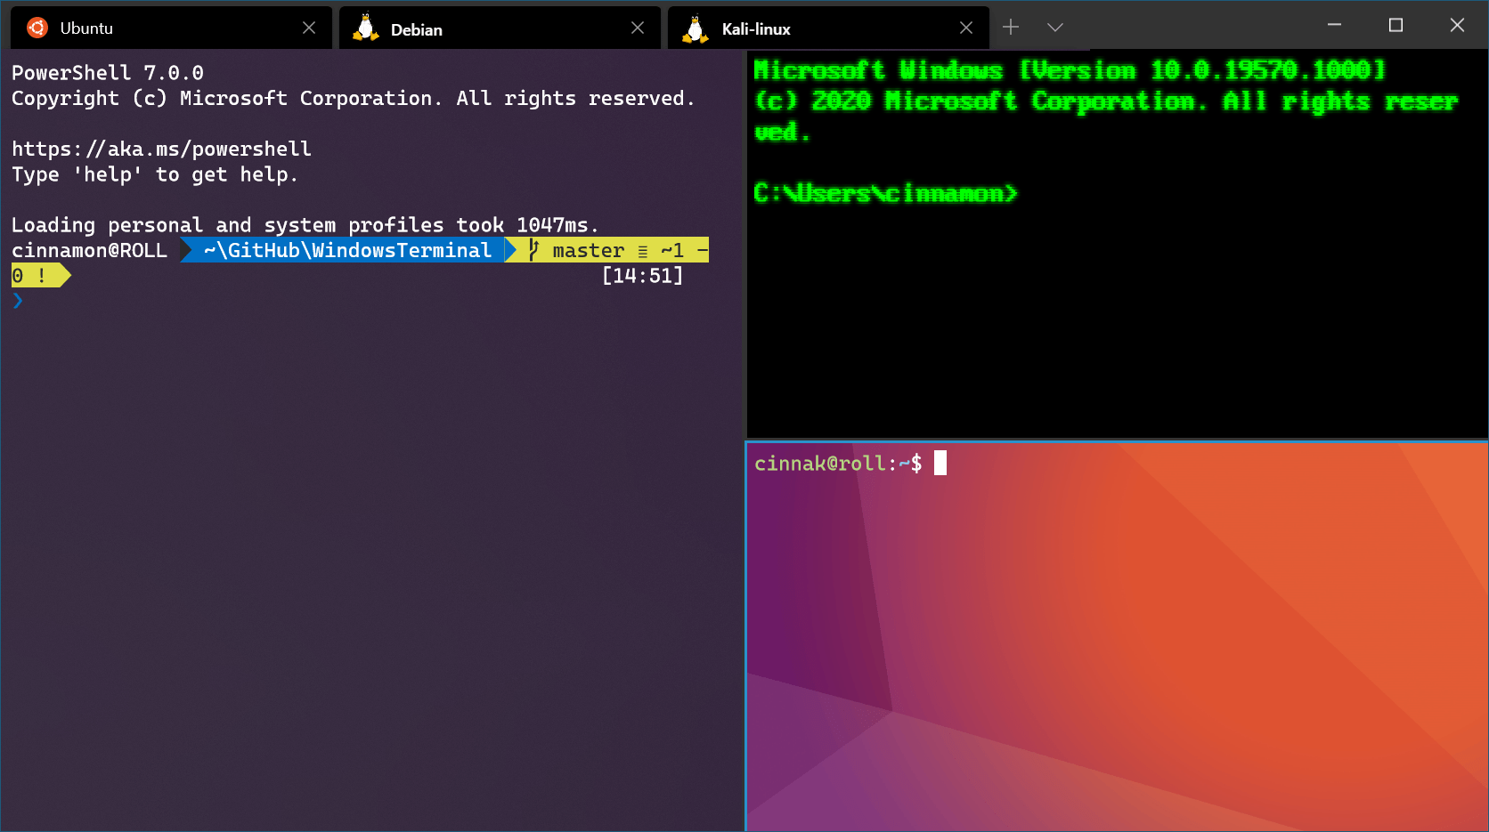This screenshot has width=1489, height=832.
Task: Close the Debian tab
Action: [638, 27]
